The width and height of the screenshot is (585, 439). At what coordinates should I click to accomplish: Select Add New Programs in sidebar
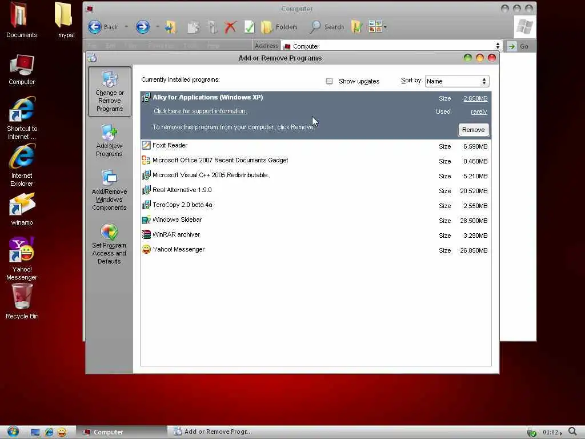(x=109, y=141)
